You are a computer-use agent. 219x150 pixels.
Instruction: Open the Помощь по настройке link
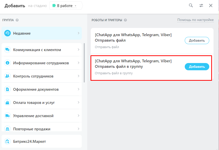tap(195, 20)
